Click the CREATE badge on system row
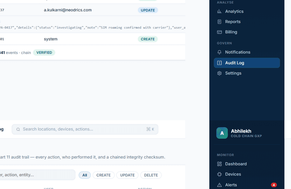Screen dimensions: 291x189 pos(147,39)
